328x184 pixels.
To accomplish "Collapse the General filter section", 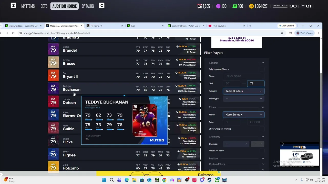I will (x=263, y=63).
